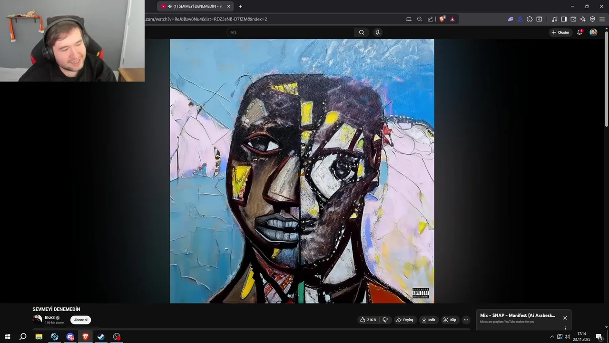The height and width of the screenshot is (343, 609).
Task: Open Windows taskbar search
Action: (23, 337)
